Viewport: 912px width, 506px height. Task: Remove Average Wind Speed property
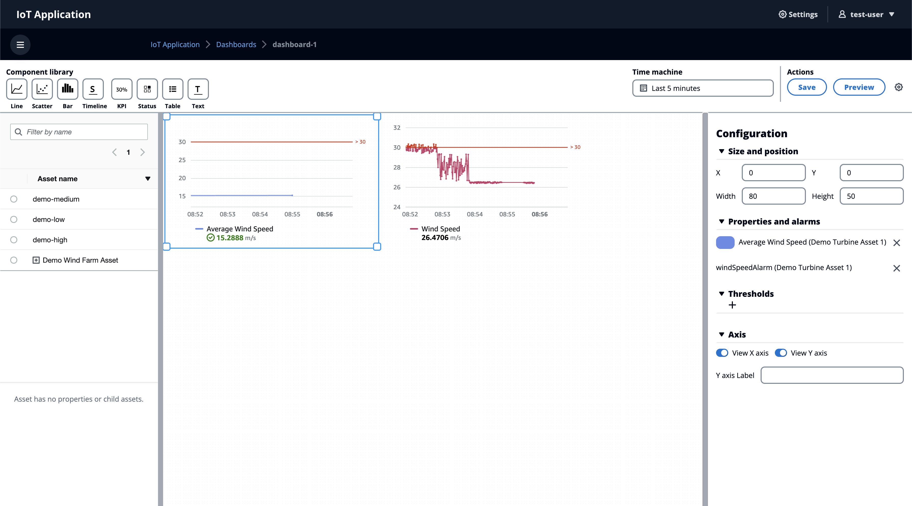(896, 243)
